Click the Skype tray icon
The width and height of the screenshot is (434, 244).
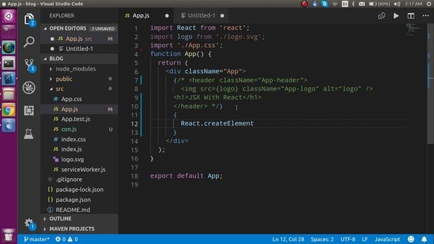point(325,4)
